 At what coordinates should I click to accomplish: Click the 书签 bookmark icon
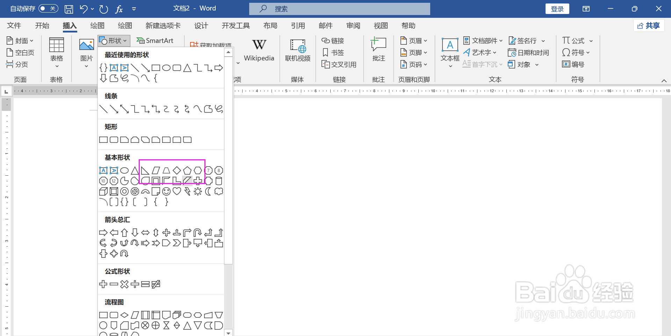click(325, 52)
